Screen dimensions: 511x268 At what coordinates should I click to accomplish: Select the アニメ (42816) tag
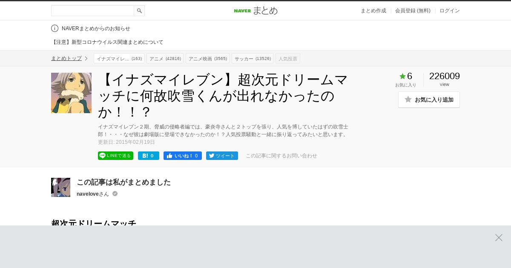(165, 58)
